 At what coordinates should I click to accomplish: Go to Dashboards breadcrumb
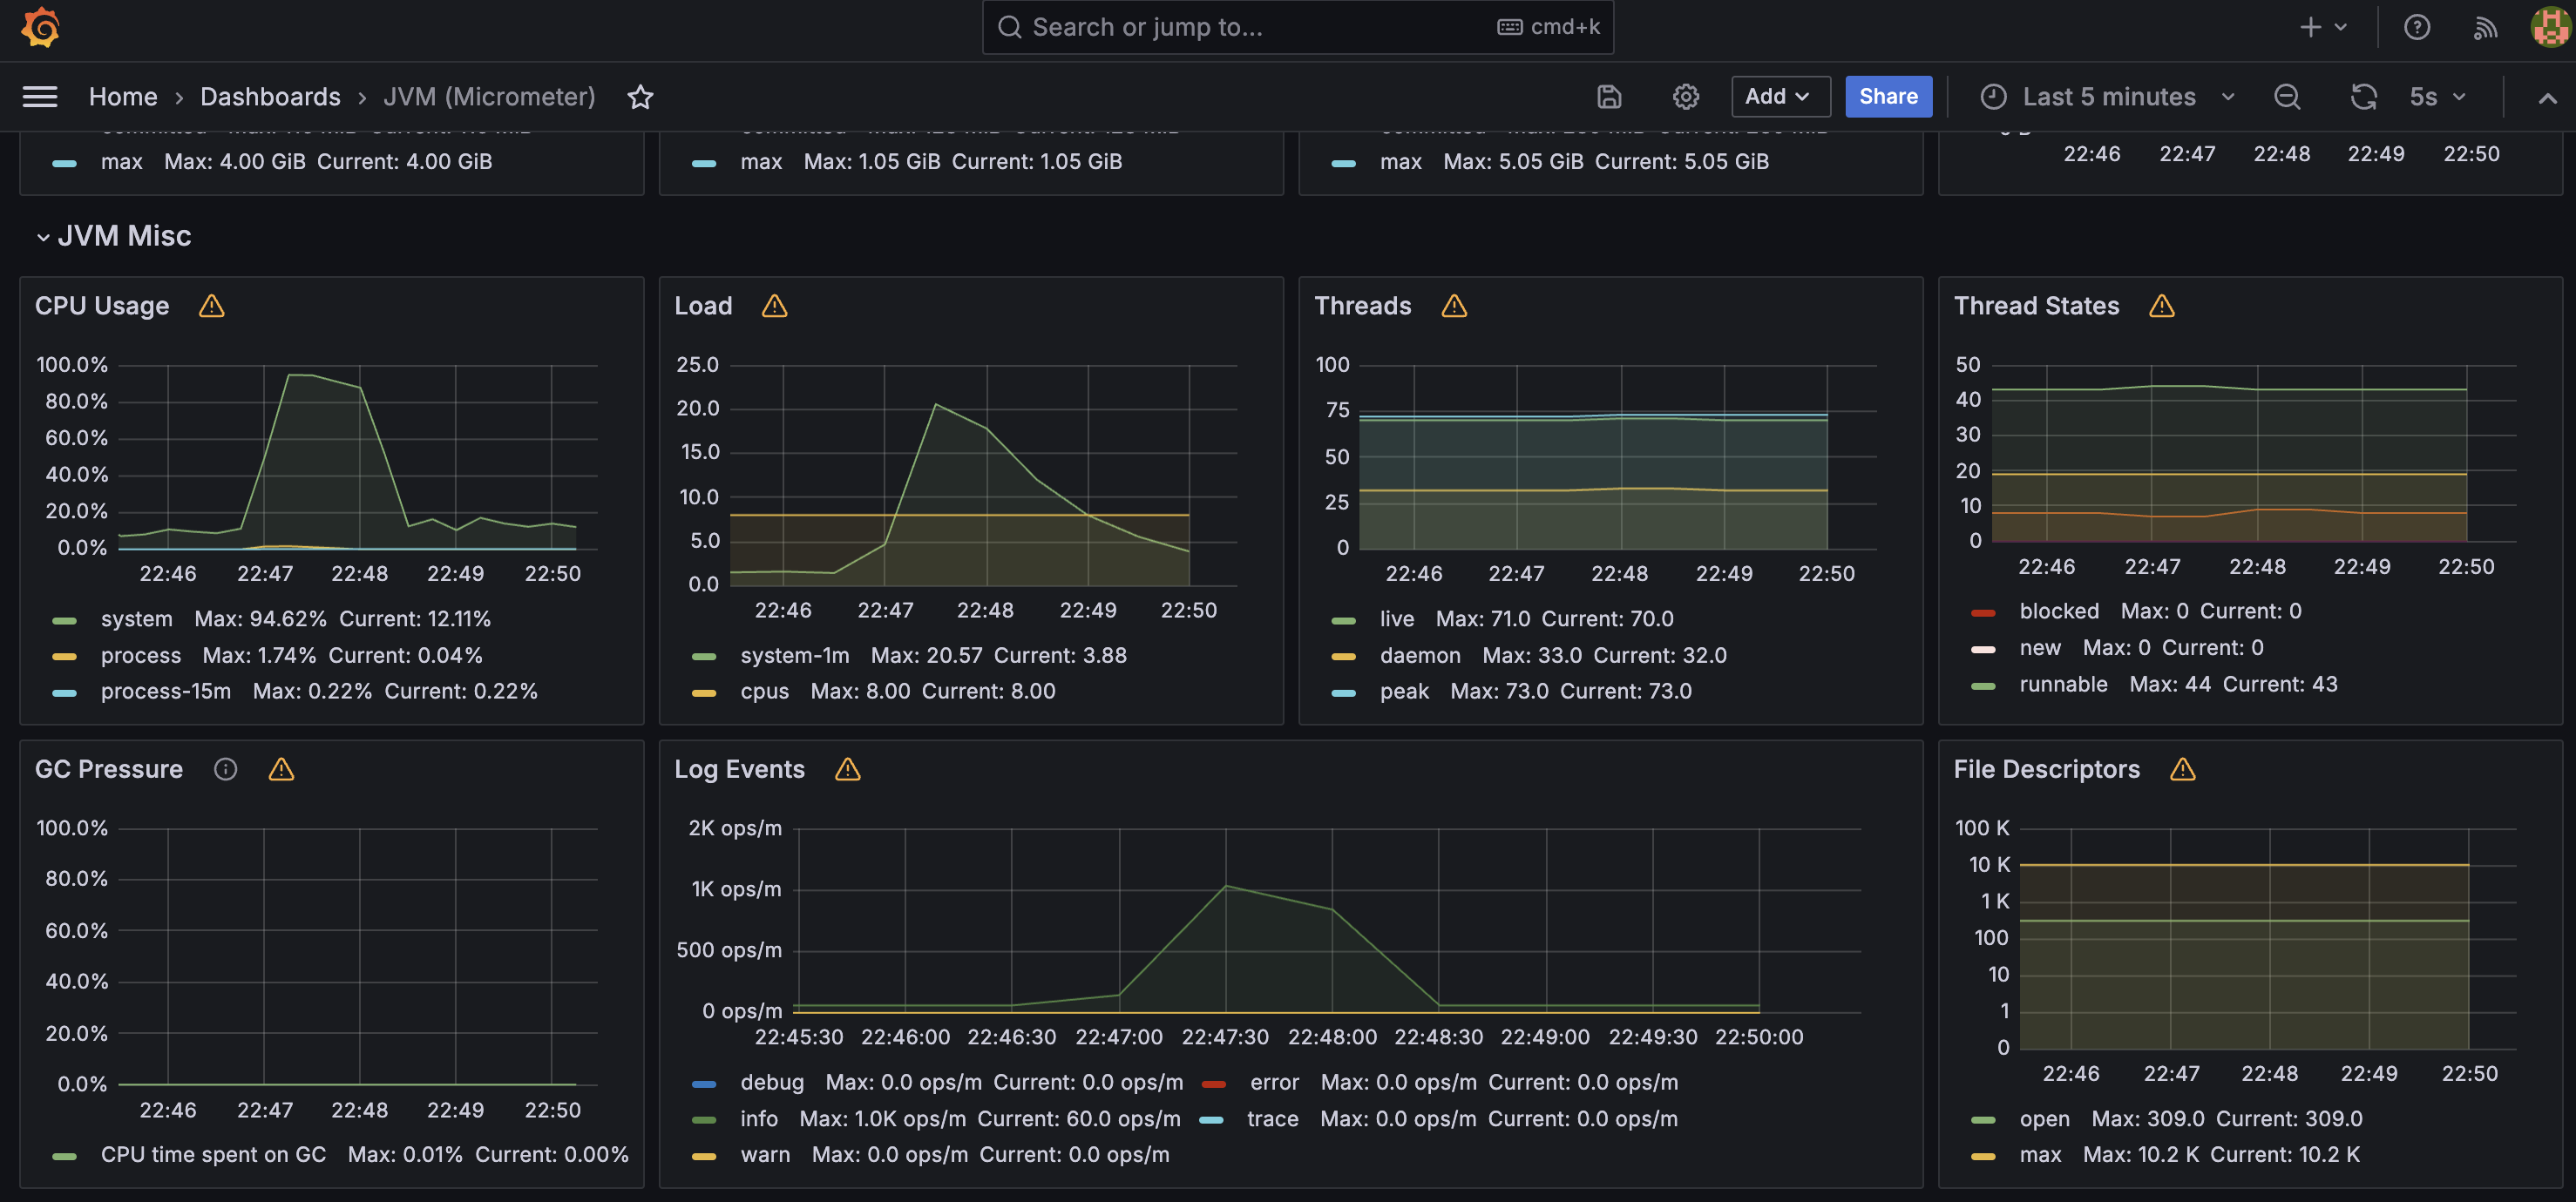coord(270,97)
